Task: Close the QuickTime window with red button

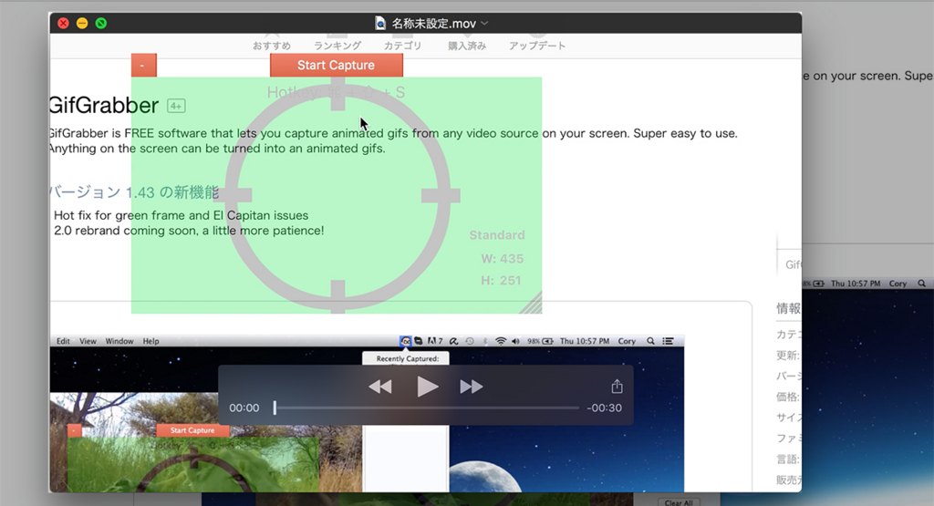Action: (63, 23)
